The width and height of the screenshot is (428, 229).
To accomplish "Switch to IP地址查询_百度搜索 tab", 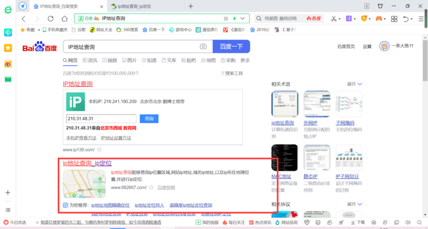I will 59,6.
